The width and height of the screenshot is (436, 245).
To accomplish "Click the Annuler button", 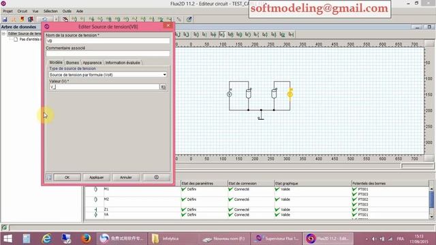I will coord(126,177).
